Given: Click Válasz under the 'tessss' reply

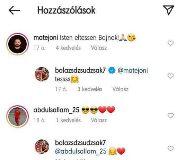Looking at the screenshot, I should pyautogui.click(x=121, y=89).
